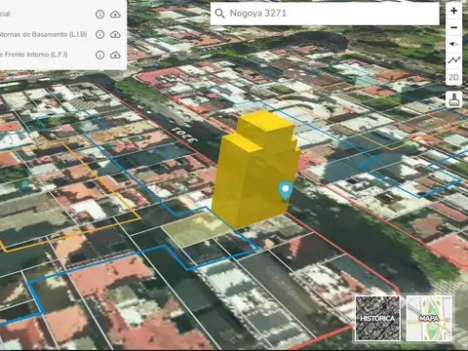This screenshot has width=468, height=351.
Task: Focus the address search field
Action: pyautogui.click(x=325, y=14)
